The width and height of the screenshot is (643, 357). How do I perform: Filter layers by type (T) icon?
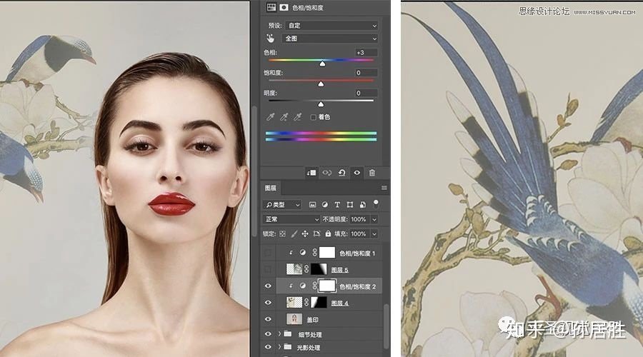click(337, 204)
